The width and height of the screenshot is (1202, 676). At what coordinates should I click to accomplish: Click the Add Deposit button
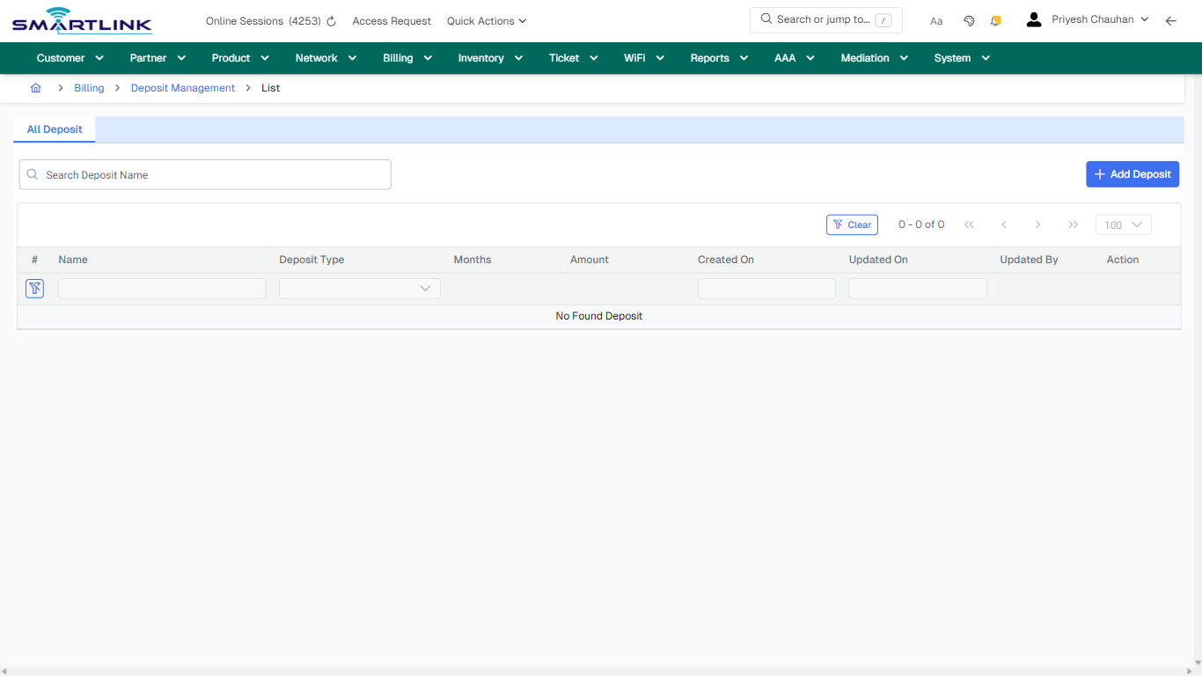1132,174
